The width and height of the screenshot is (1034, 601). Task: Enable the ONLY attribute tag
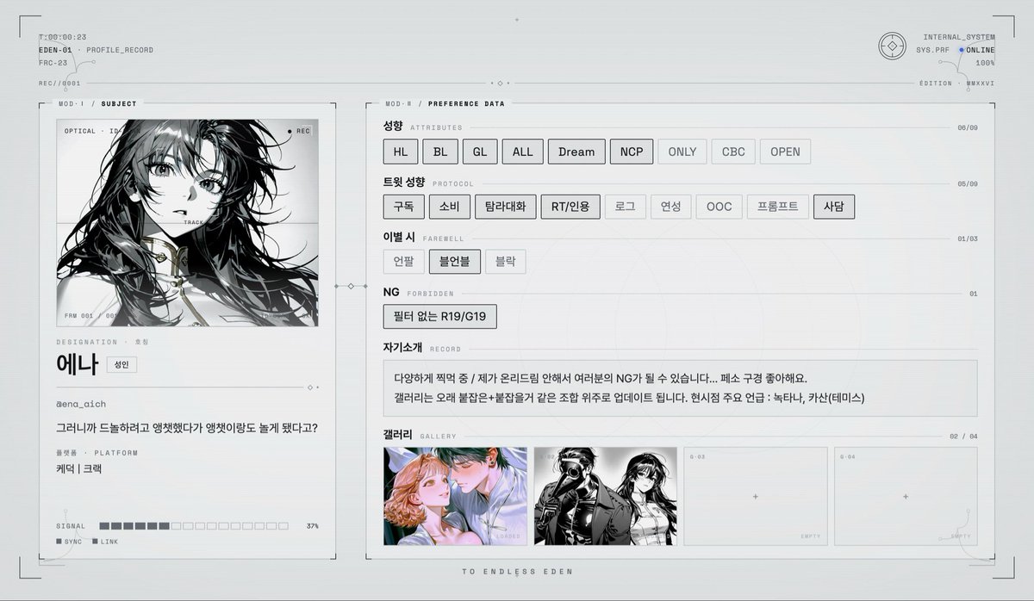click(x=682, y=152)
